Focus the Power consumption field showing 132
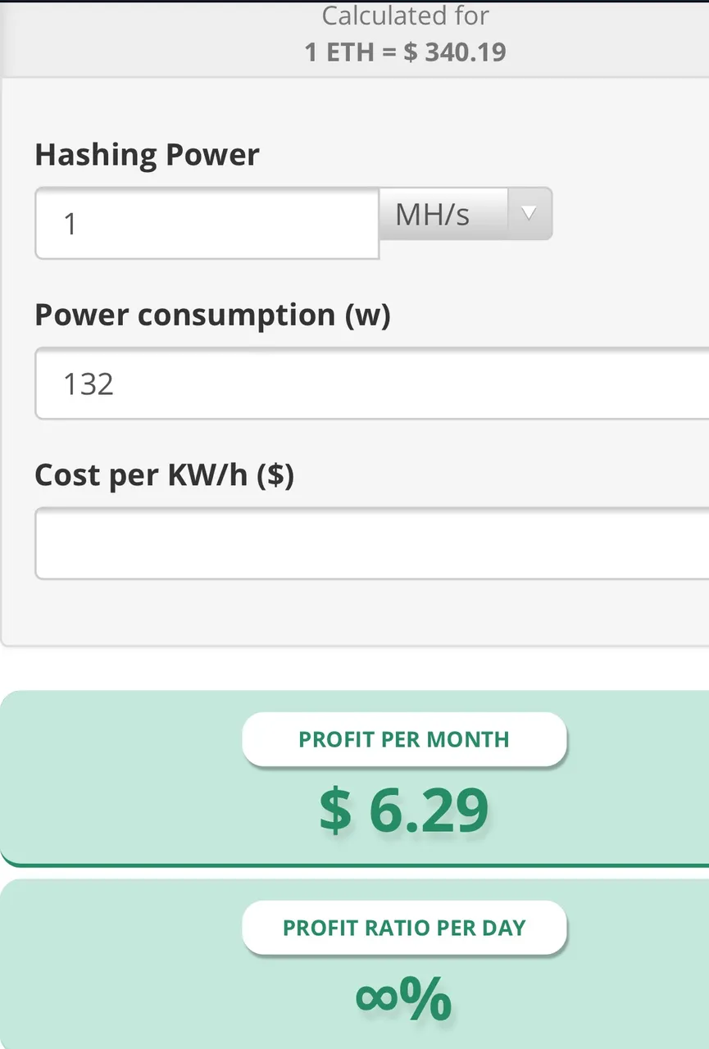Image resolution: width=709 pixels, height=1049 pixels. (372, 383)
